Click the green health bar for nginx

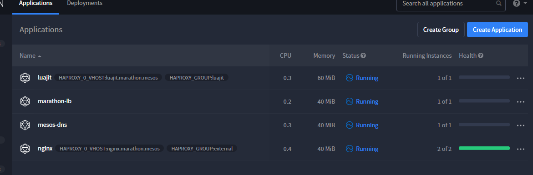[484, 148]
